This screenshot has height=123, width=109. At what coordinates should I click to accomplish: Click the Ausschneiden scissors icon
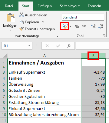click(21, 15)
